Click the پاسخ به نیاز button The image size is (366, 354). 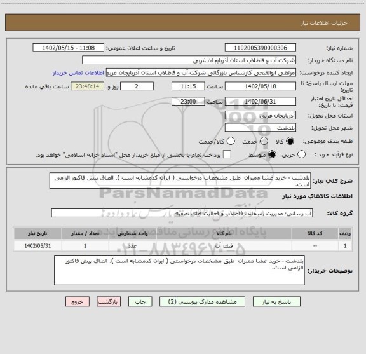(x=276, y=302)
